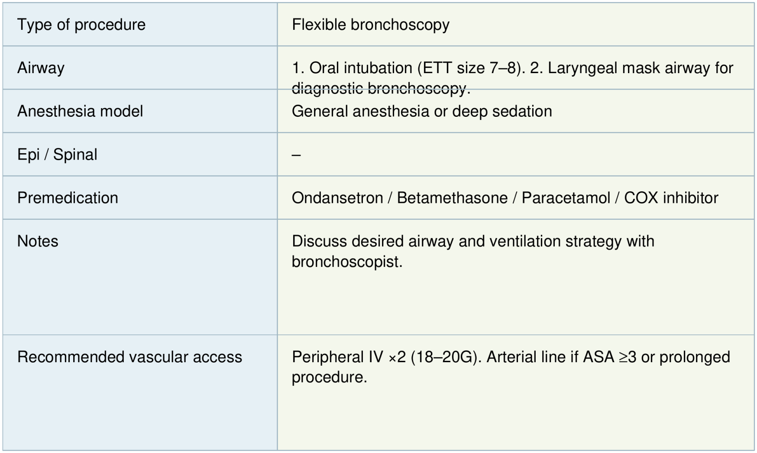Select the "Premedication" row label
Screen dimensions: 757x453
click(x=68, y=198)
